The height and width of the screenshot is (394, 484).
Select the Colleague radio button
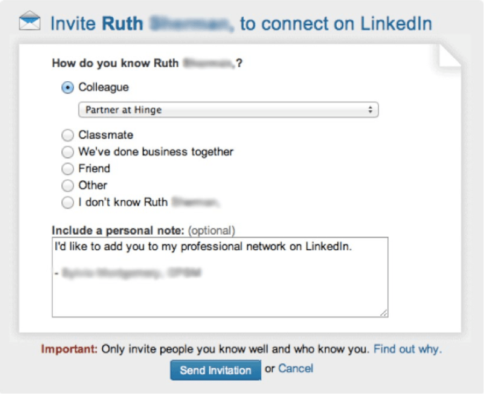point(68,87)
